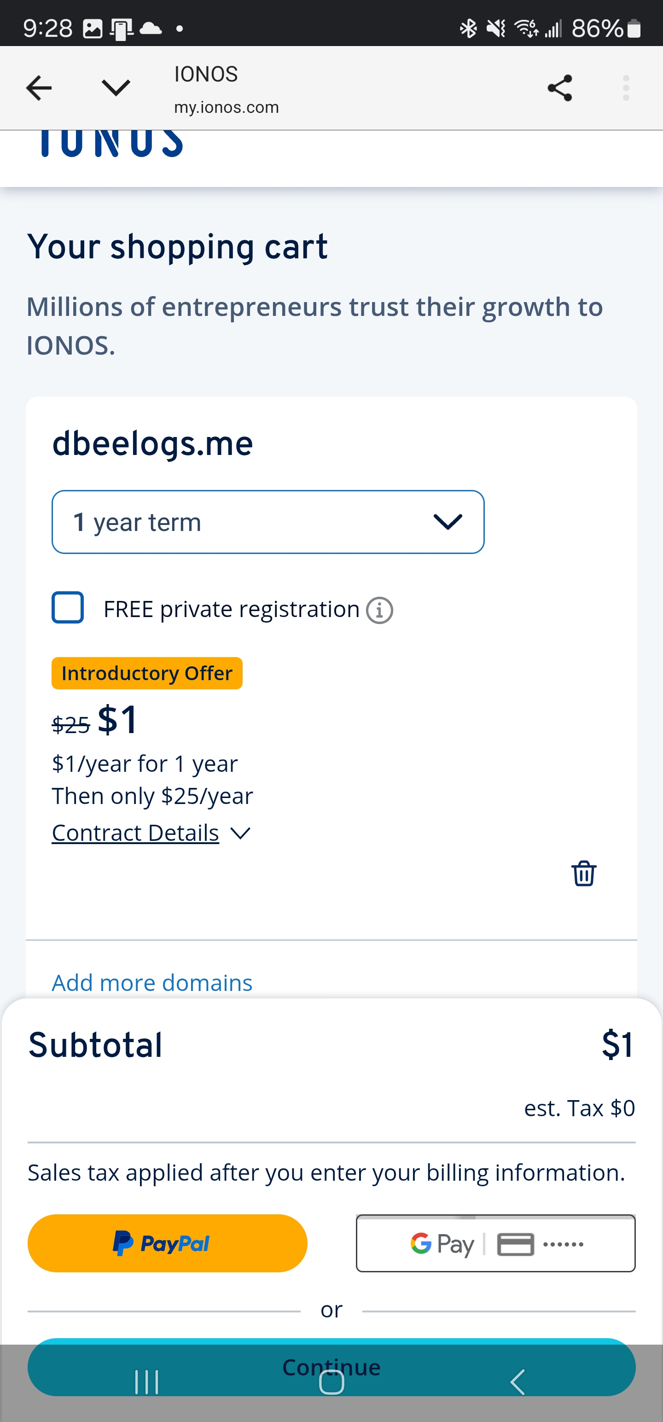
Task: Pay with the PayPal button
Action: pyautogui.click(x=167, y=1243)
